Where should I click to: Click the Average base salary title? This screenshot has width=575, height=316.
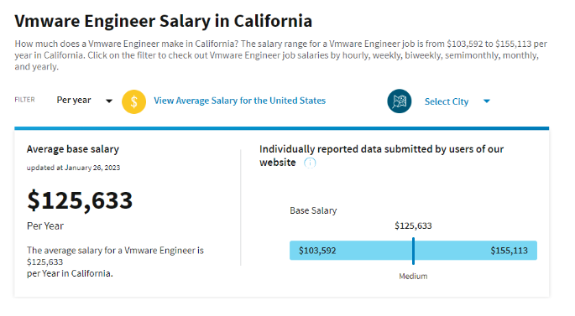click(x=72, y=149)
